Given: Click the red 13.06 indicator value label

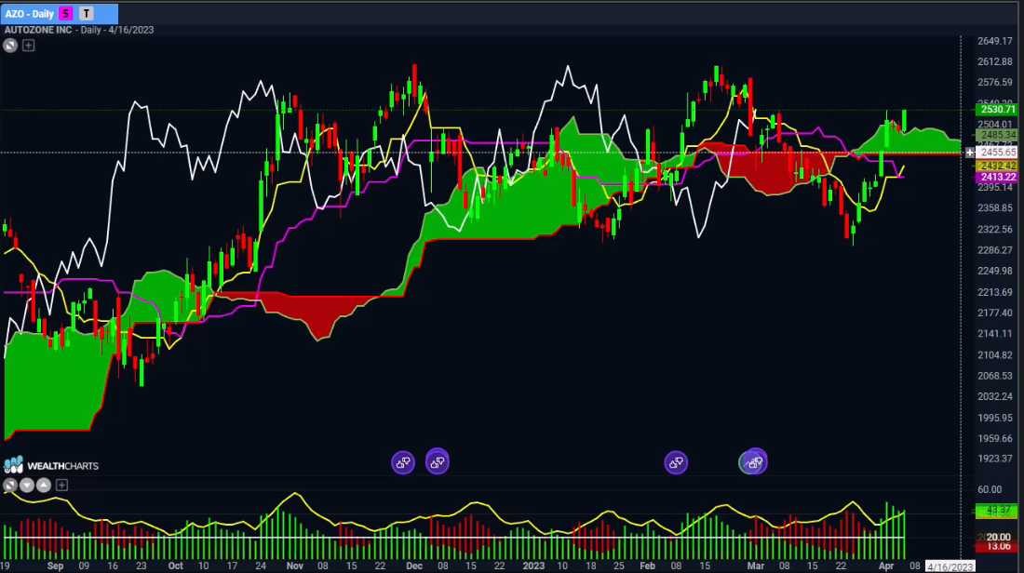Looking at the screenshot, I should pos(998,546).
